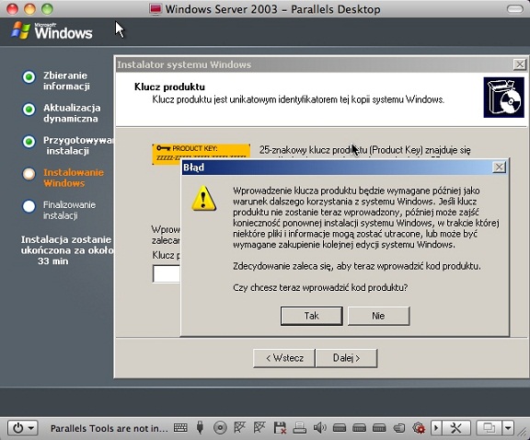Click the Finalizowanie instalacji step indicator
Screen dimensions: 530x440
29,206
